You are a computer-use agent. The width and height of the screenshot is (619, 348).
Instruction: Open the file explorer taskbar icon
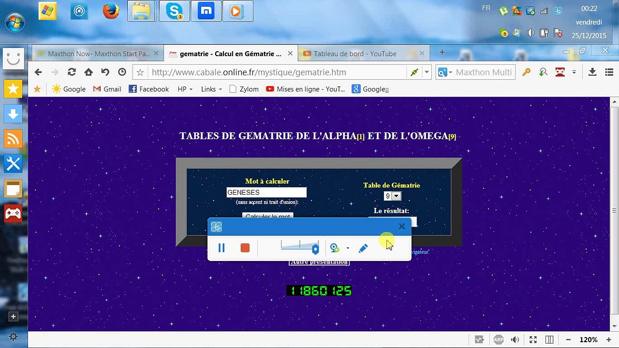click(141, 12)
